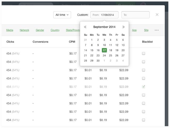
Task: Uncheck the checked Blacklist checkbox
Action: pyautogui.click(x=143, y=87)
